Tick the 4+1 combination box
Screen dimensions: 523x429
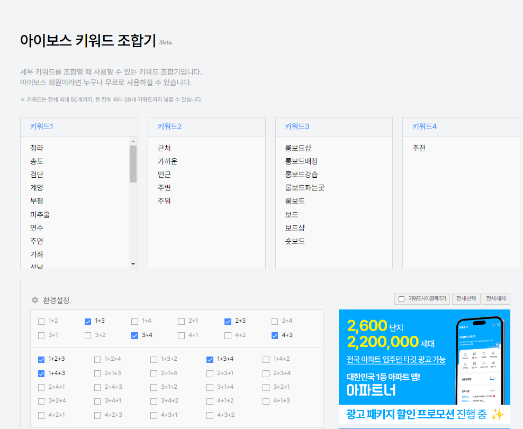coord(182,335)
